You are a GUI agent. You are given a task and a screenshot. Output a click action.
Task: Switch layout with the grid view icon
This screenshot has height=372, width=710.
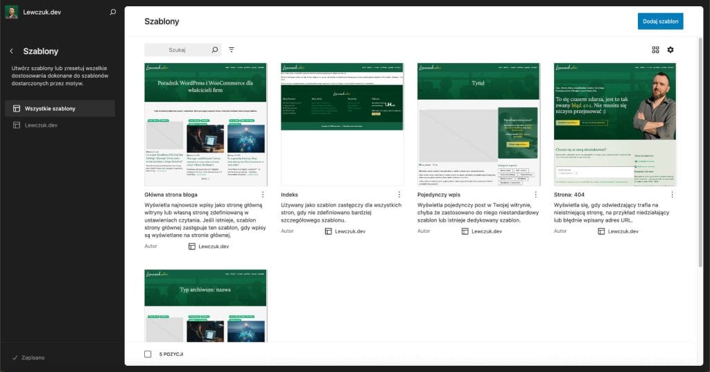pyautogui.click(x=655, y=50)
